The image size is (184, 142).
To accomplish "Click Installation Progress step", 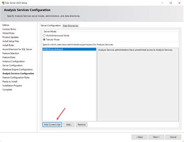I will pyautogui.click(x=12, y=86).
